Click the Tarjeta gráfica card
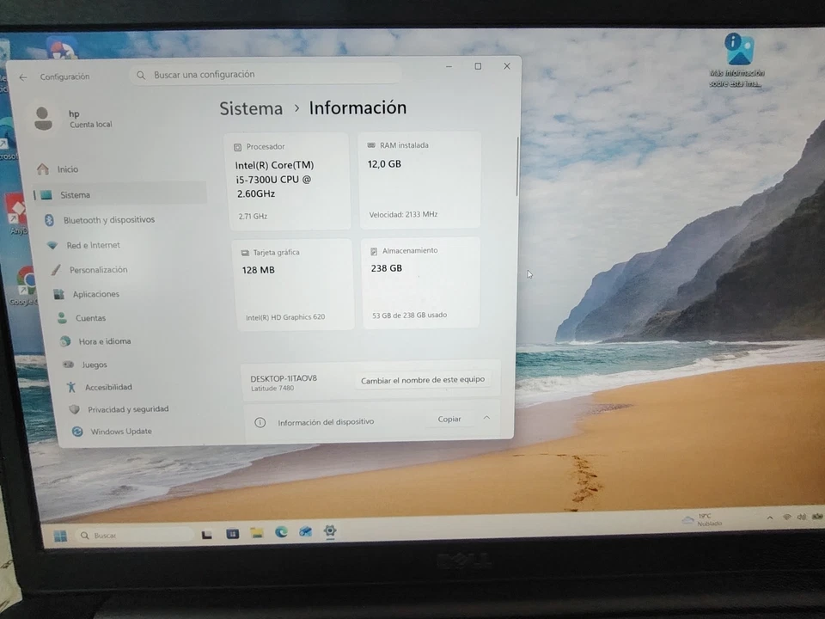This screenshot has width=825, height=619. click(294, 285)
